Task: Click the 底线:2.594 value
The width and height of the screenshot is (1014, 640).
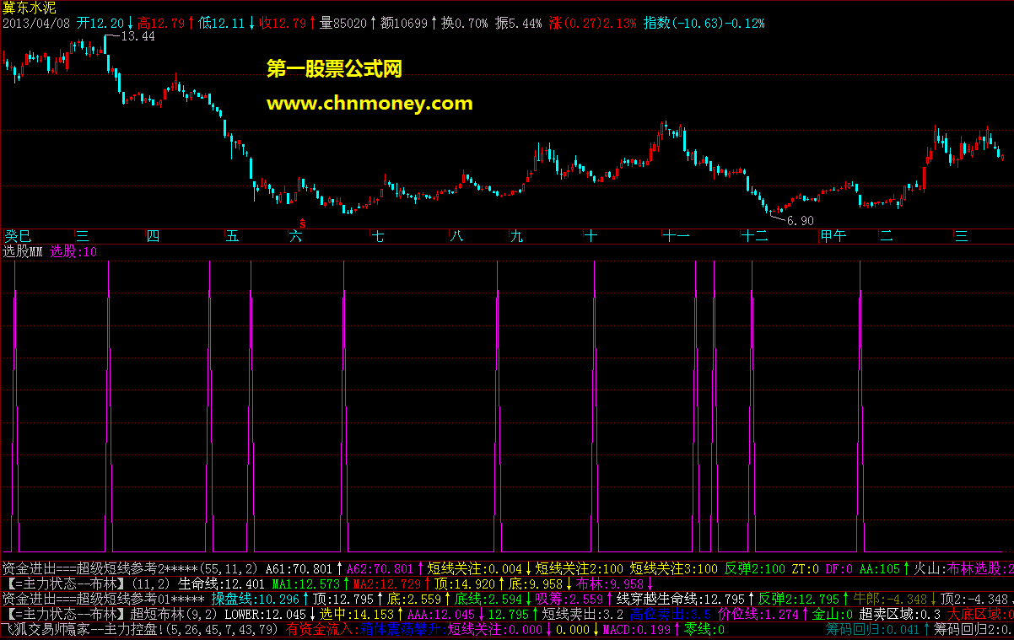Action: click(488, 599)
